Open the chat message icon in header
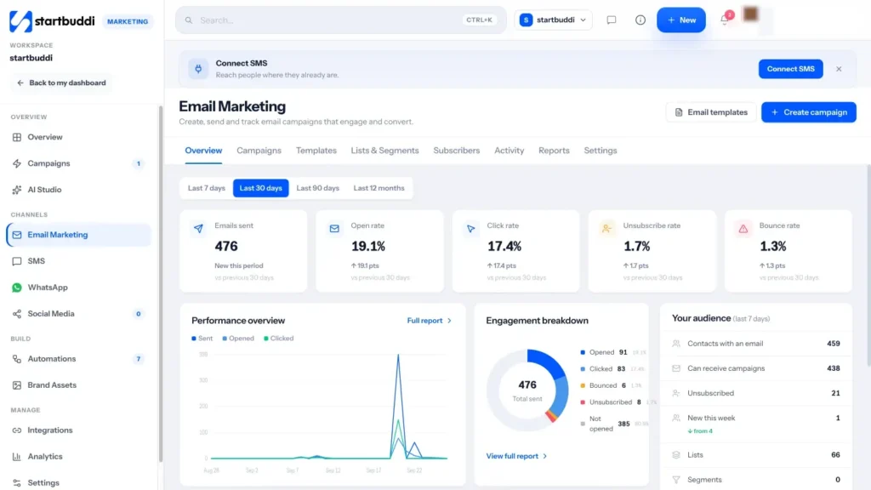The height and width of the screenshot is (490, 871). (611, 20)
